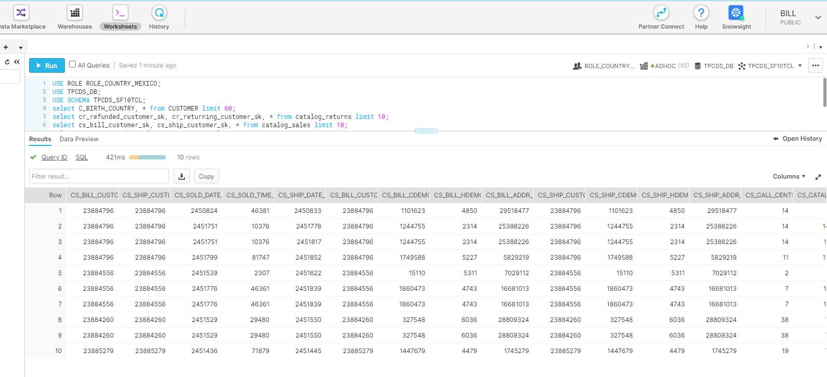Image resolution: width=827 pixels, height=377 pixels.
Task: Open the Worksheets icon
Action: tap(120, 12)
